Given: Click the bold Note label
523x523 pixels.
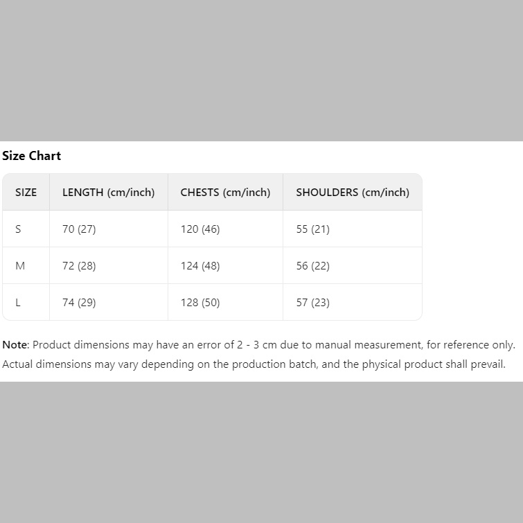Looking at the screenshot, I should pos(15,345).
